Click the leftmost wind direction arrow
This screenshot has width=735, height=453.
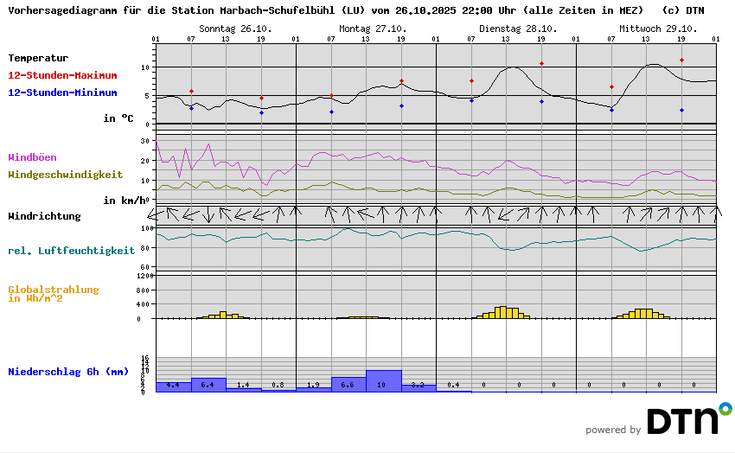pos(154,213)
